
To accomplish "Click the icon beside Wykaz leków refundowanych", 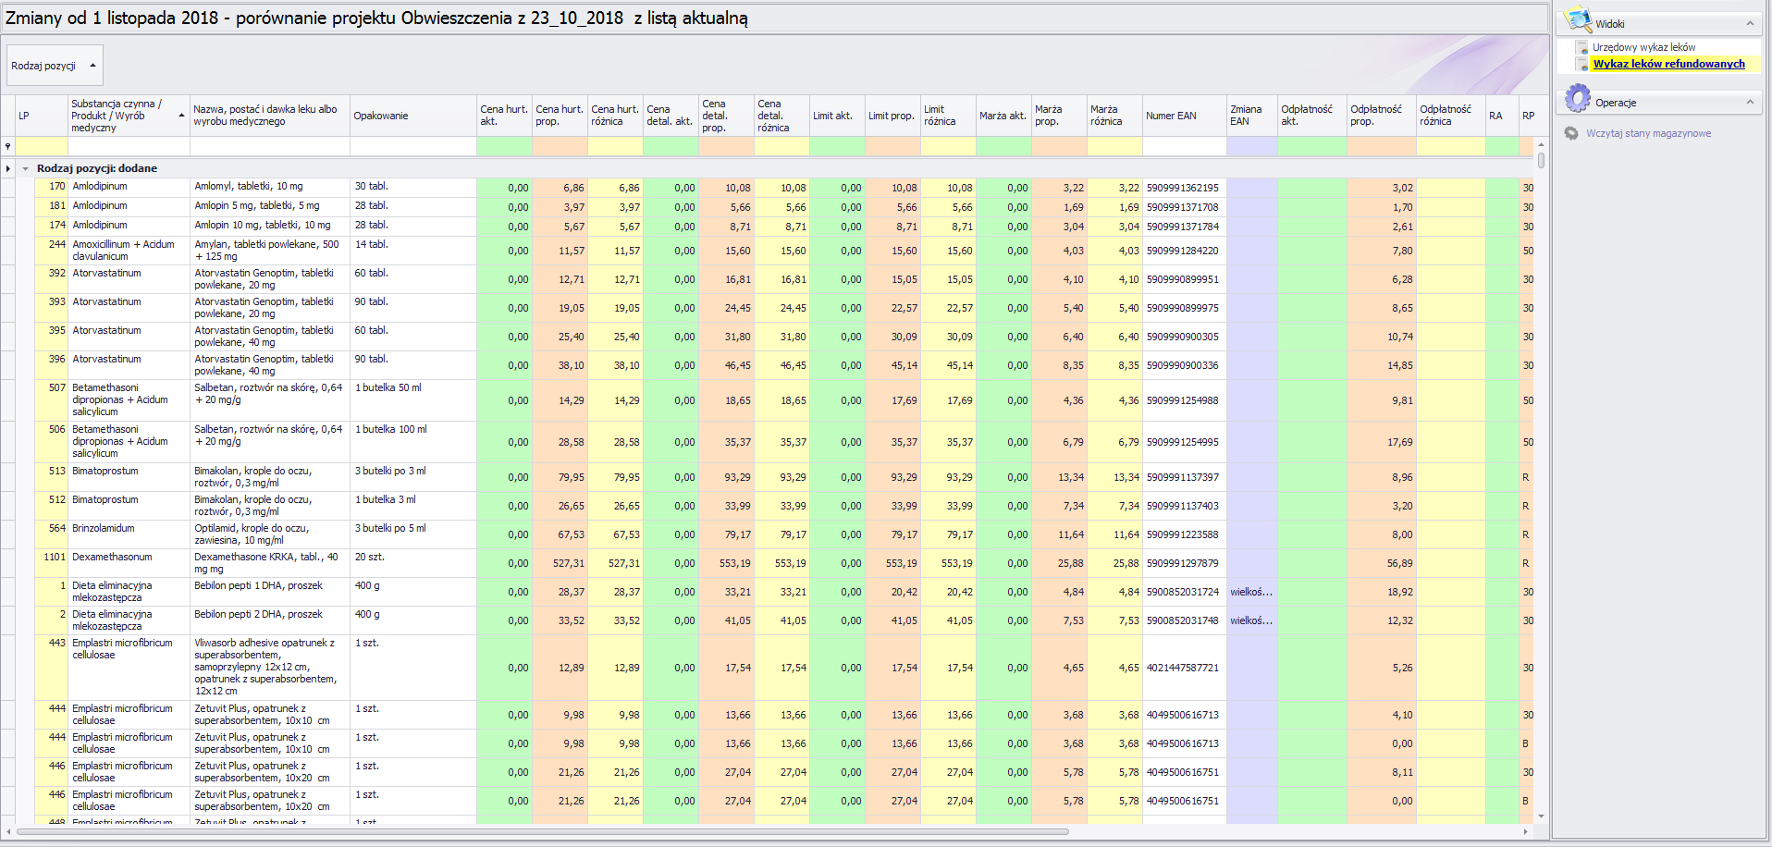I will click(x=1581, y=64).
